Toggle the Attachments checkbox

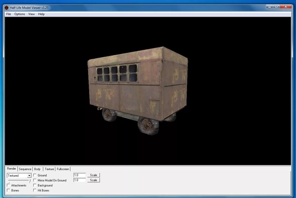(8, 185)
